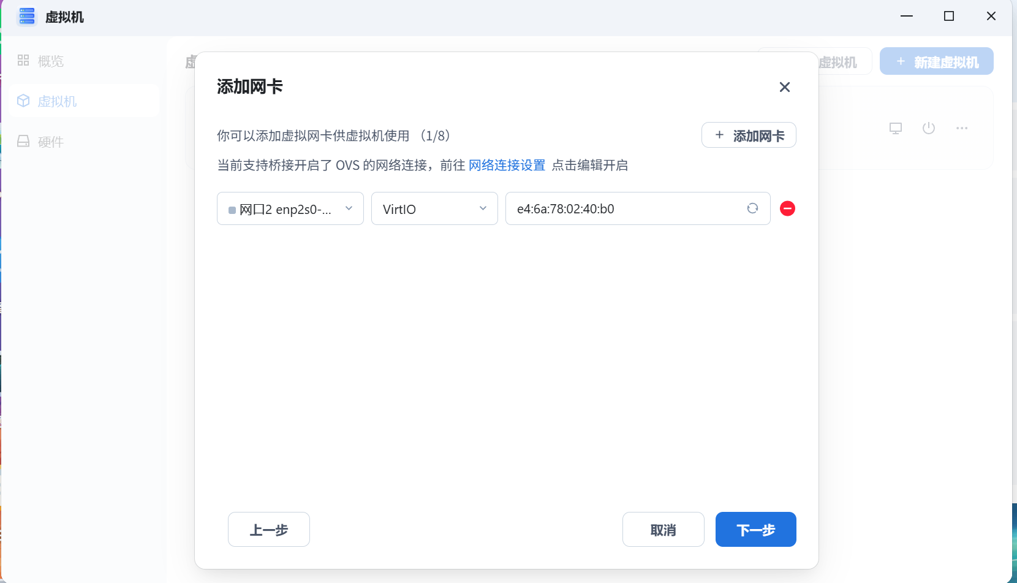Select the 概览 sidebar icon

23,61
